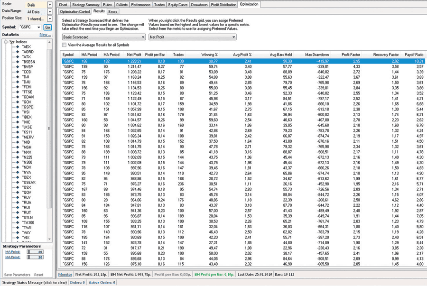Select the result row with Net Profit 1 214,47
This screenshot has height=286, width=427.
[243, 66]
